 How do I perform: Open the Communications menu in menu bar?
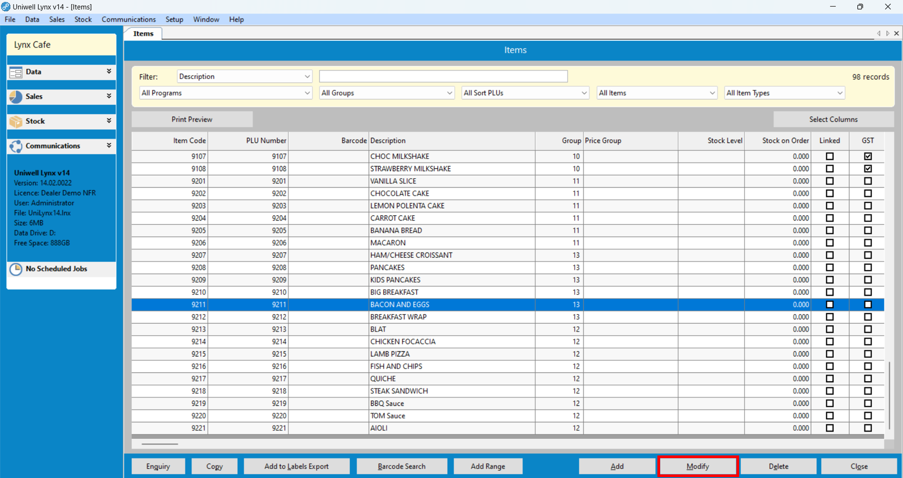coord(129,19)
